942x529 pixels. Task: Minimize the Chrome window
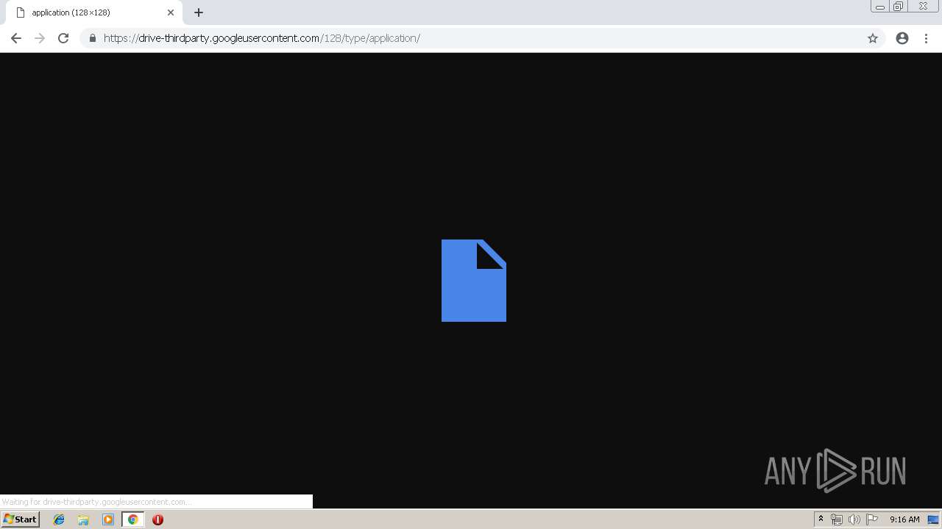[x=879, y=7]
